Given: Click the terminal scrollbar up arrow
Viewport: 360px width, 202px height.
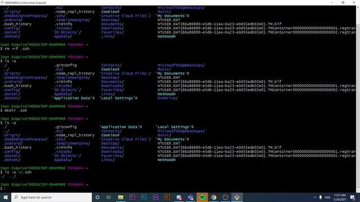Looking at the screenshot, I should 358,7.
